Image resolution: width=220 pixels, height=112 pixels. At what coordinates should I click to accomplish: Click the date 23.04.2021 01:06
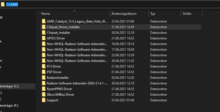point(123,21)
